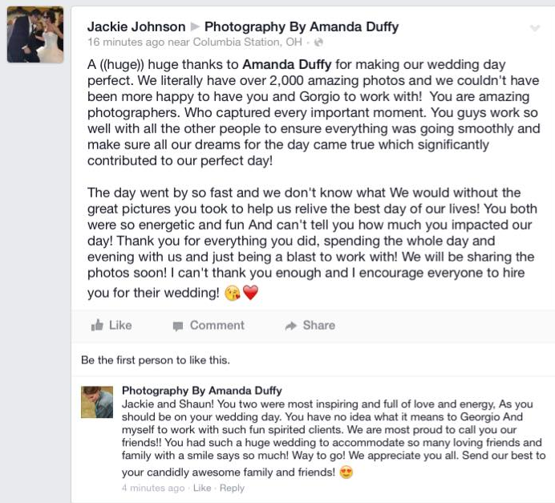
Task: Click the Share arrow icon
Action: click(x=291, y=326)
